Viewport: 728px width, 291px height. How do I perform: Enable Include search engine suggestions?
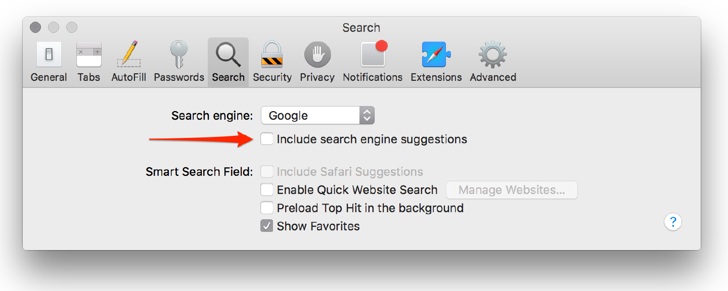[x=267, y=139]
